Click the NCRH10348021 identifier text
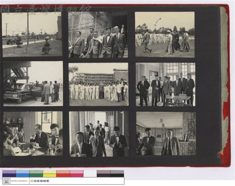Image resolution: width=235 pixels, height=186 pixels. pyautogui.click(x=19, y=181)
